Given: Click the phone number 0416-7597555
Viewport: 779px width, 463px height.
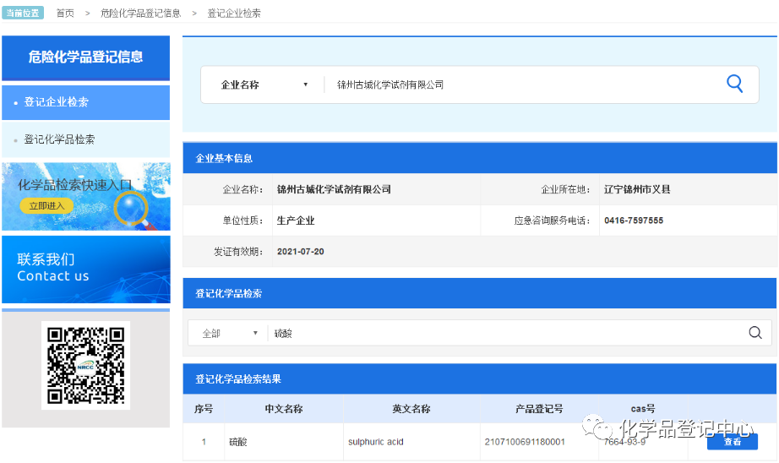Looking at the screenshot, I should click(634, 221).
